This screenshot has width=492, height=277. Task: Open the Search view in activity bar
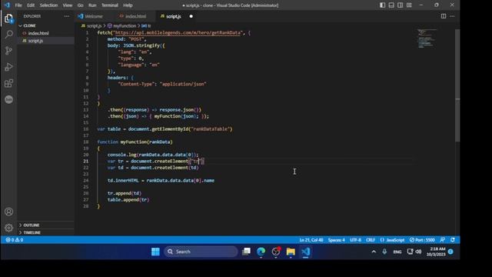8,34
